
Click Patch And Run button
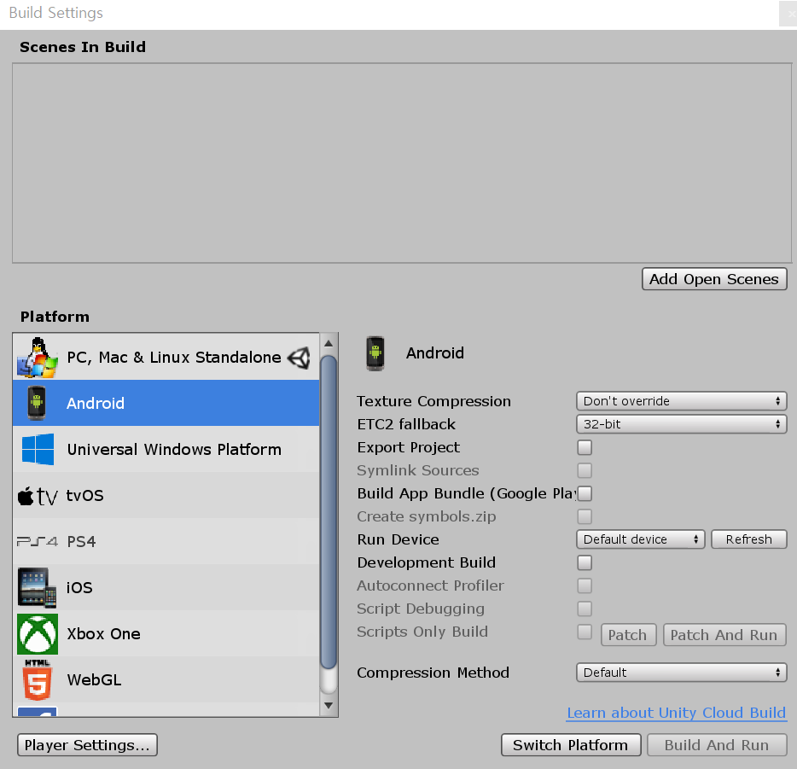point(724,635)
